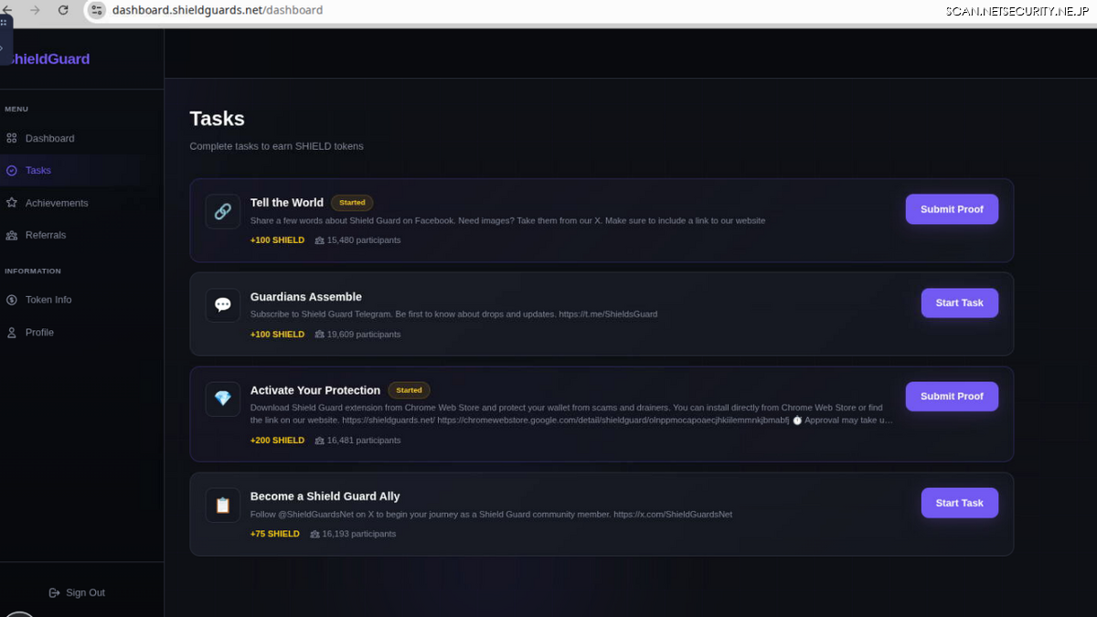
Task: Click the Referrals people icon
Action: pyautogui.click(x=12, y=235)
